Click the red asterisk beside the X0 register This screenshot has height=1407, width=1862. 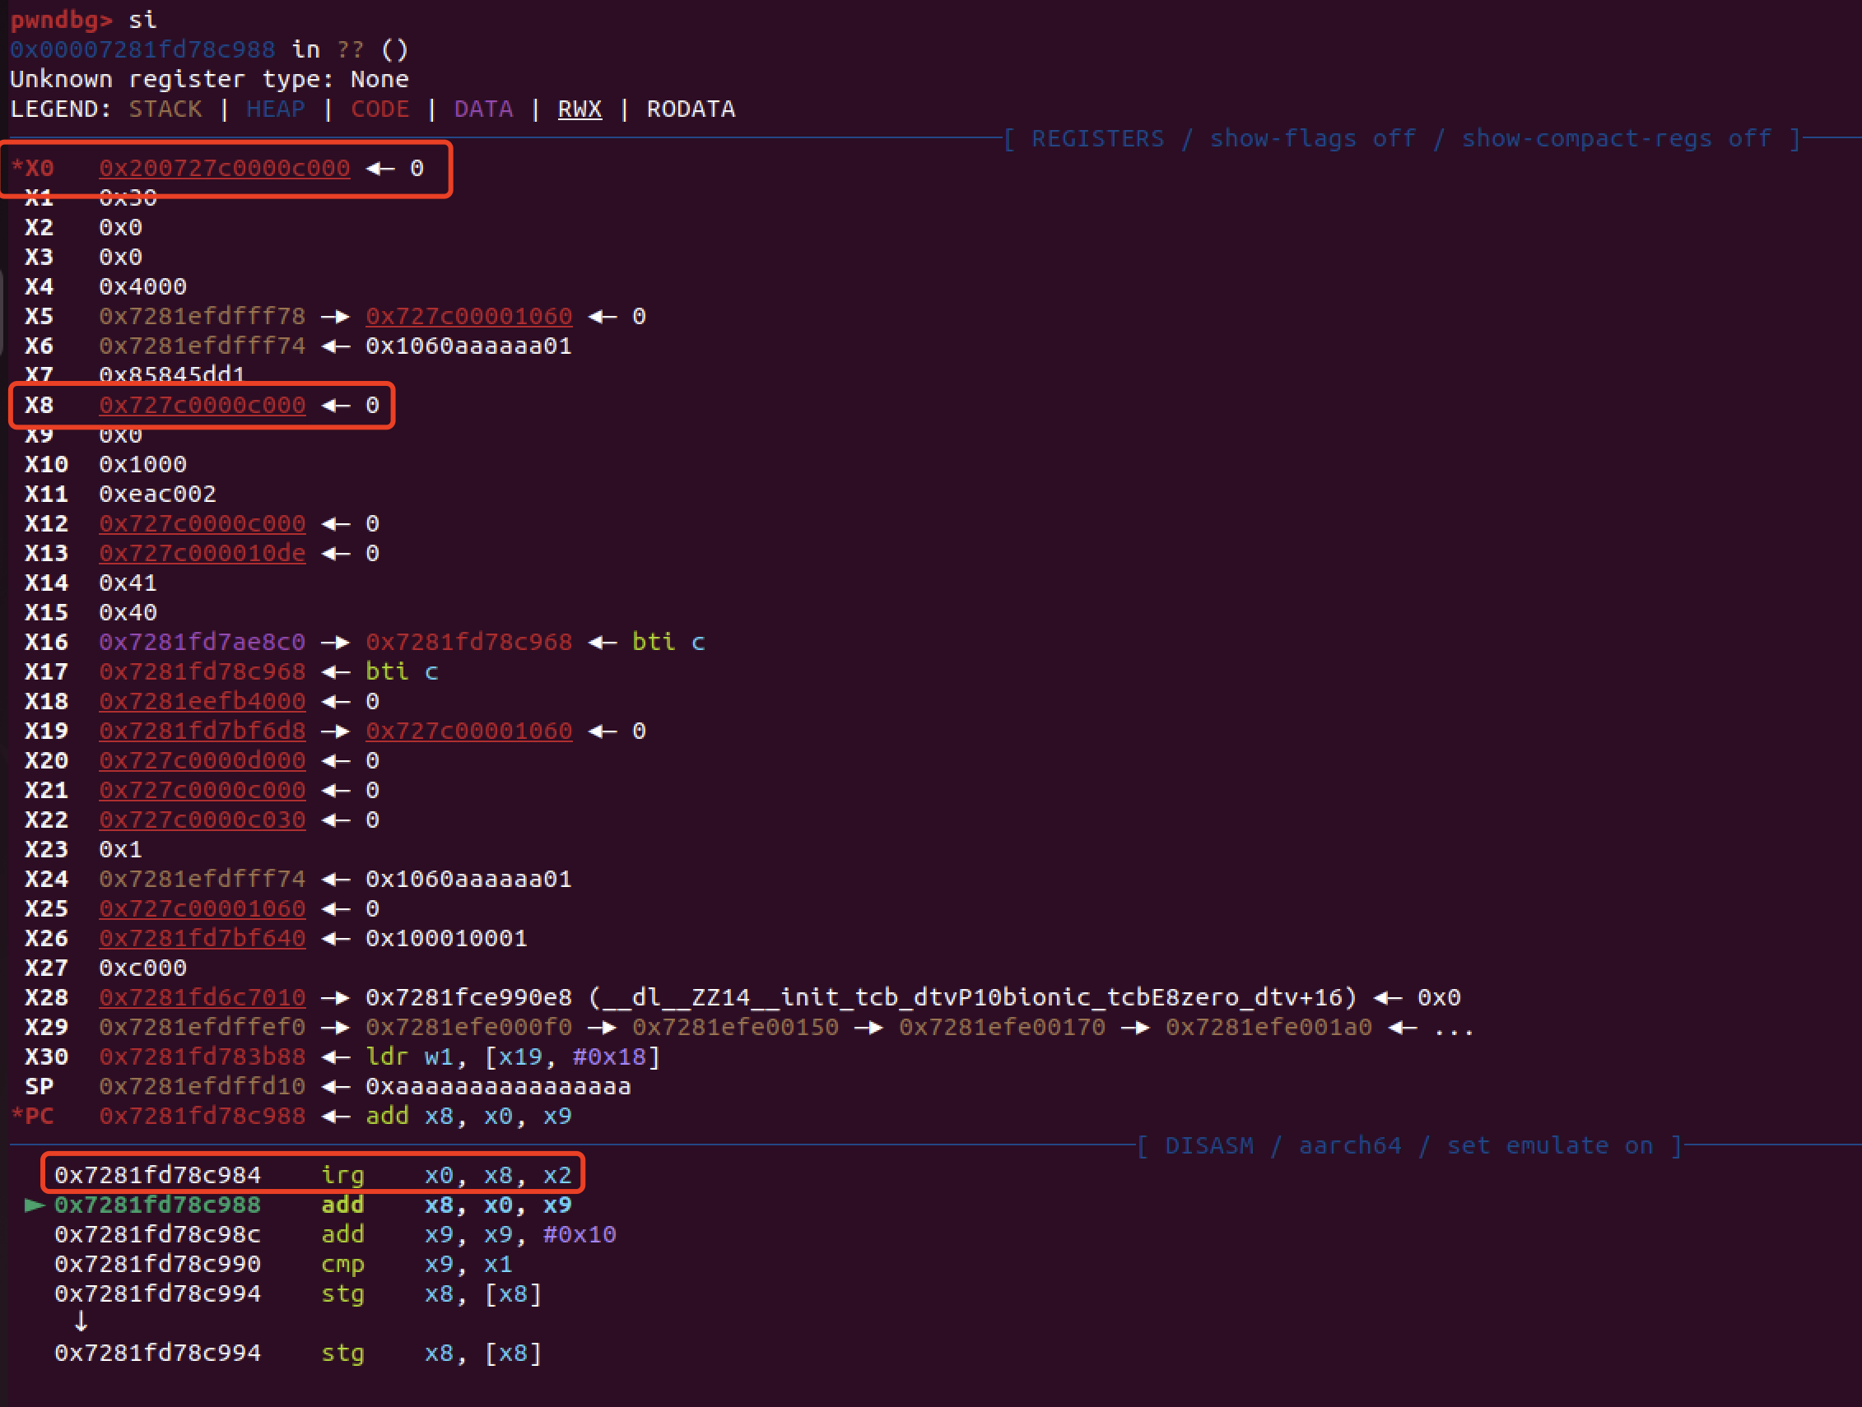(x=16, y=166)
